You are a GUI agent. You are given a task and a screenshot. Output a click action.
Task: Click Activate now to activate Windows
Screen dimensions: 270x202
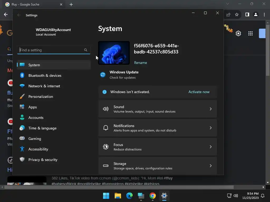pyautogui.click(x=199, y=92)
